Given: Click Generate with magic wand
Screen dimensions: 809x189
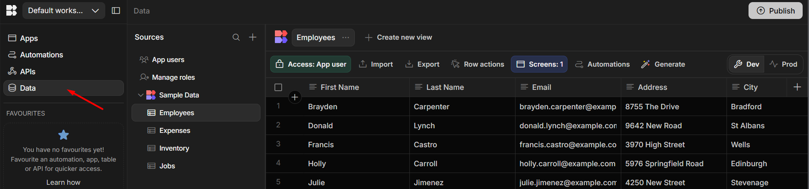Looking at the screenshot, I should pos(663,64).
